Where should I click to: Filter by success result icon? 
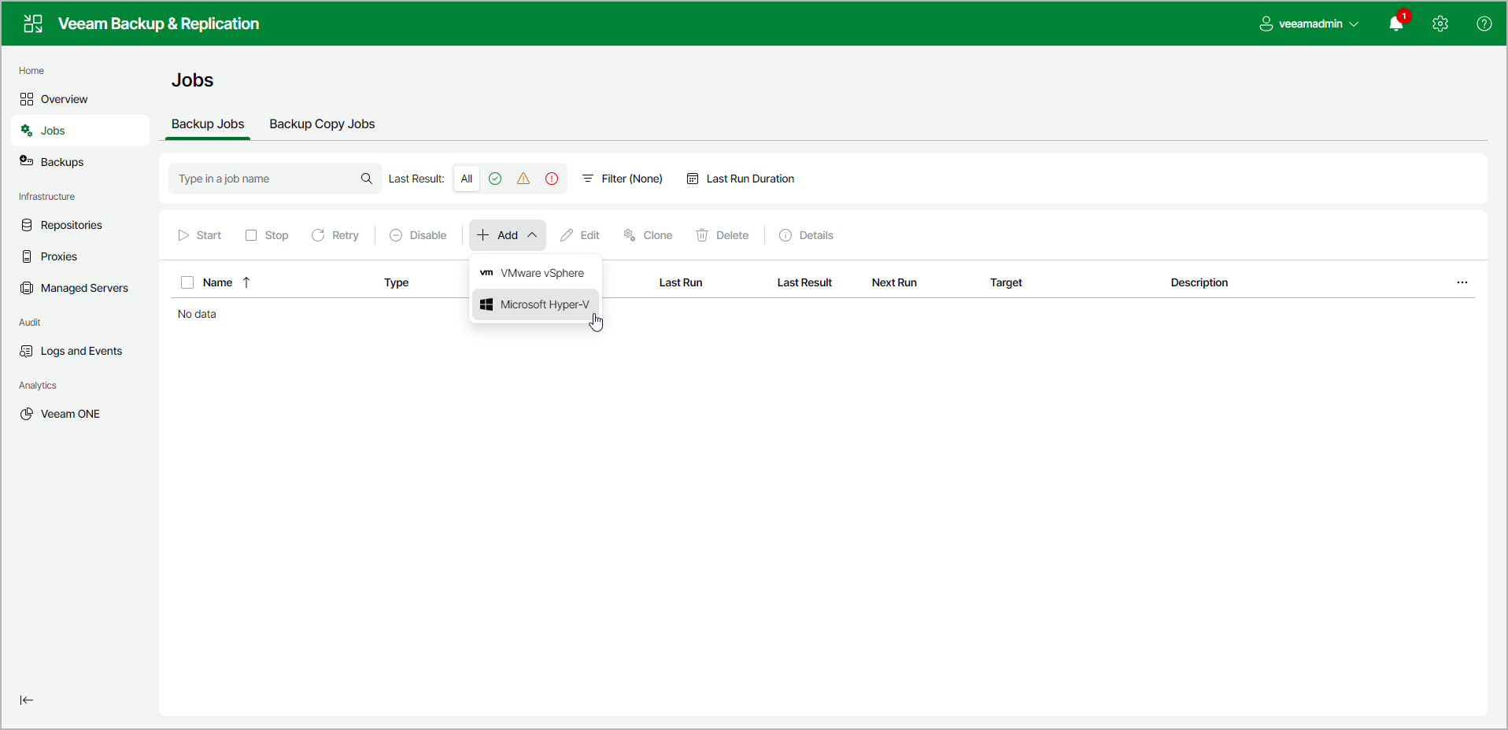click(495, 179)
